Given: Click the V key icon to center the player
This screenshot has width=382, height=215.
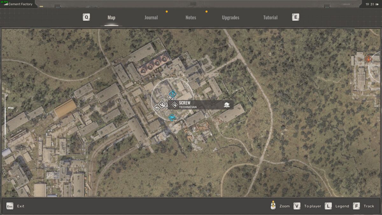Looking at the screenshot, I should (297, 206).
